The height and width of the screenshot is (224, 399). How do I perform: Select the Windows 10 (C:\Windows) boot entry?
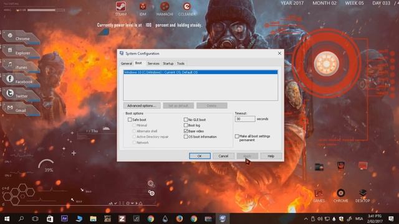tap(201, 72)
